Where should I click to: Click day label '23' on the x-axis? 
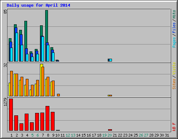point(125,135)
